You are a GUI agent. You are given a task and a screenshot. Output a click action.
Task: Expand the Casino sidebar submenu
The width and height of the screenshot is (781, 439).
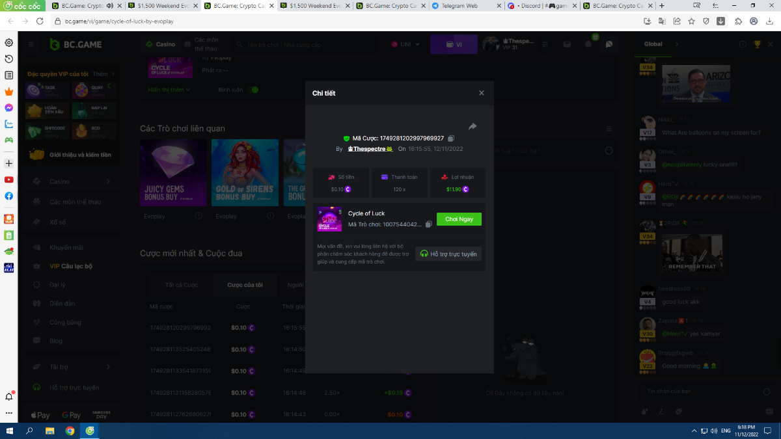[108, 181]
